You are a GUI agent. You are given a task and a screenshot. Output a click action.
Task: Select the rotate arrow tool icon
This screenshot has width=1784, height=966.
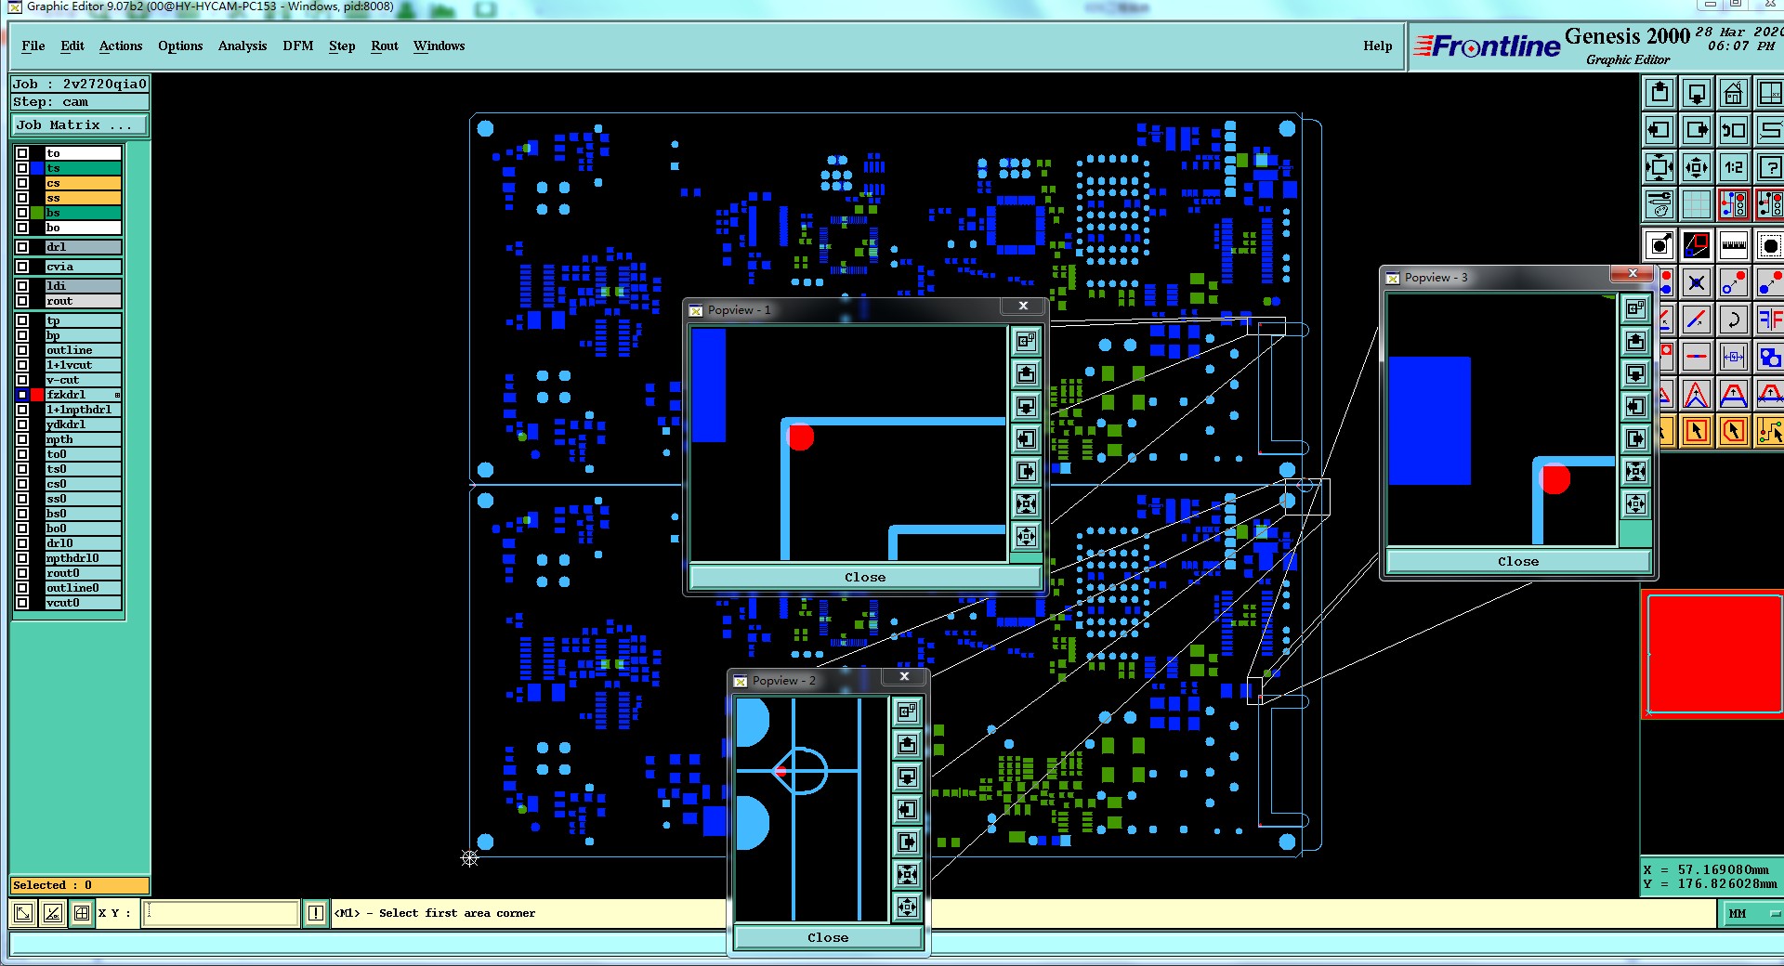pyautogui.click(x=1733, y=320)
